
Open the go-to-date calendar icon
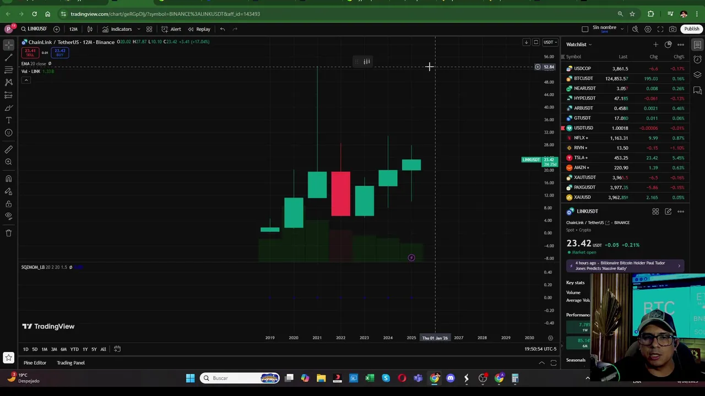pyautogui.click(x=117, y=349)
